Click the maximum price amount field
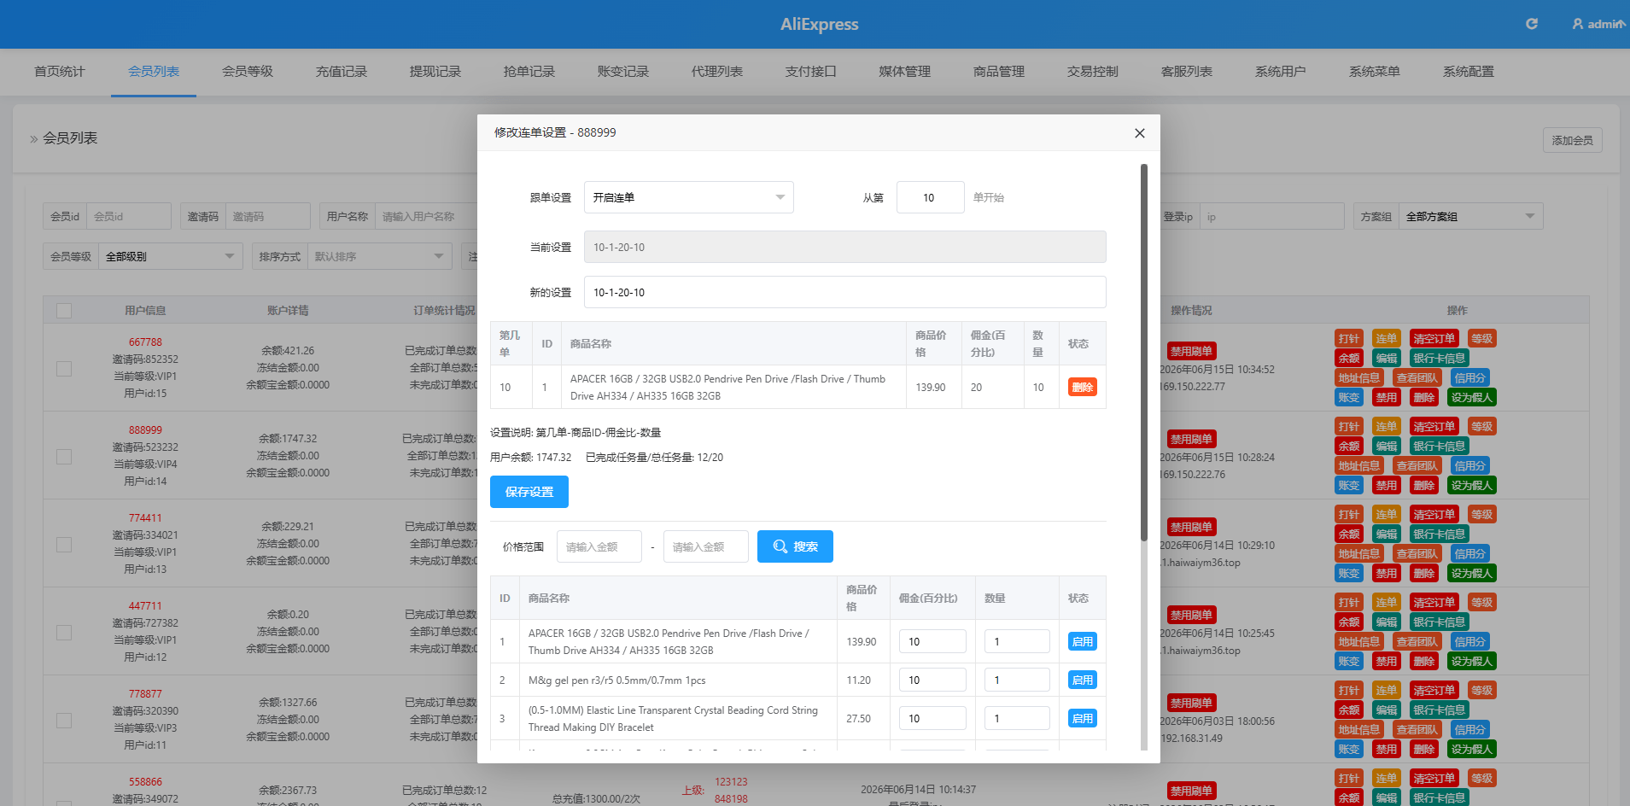 [x=706, y=546]
